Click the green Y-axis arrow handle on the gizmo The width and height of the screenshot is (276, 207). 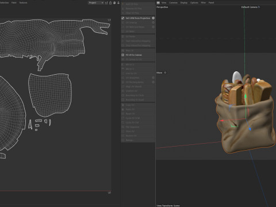(246, 96)
